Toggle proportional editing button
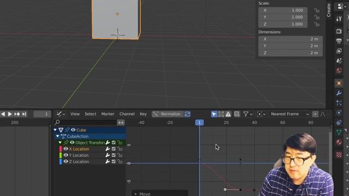The height and width of the screenshot is (196, 349). pos(315,114)
